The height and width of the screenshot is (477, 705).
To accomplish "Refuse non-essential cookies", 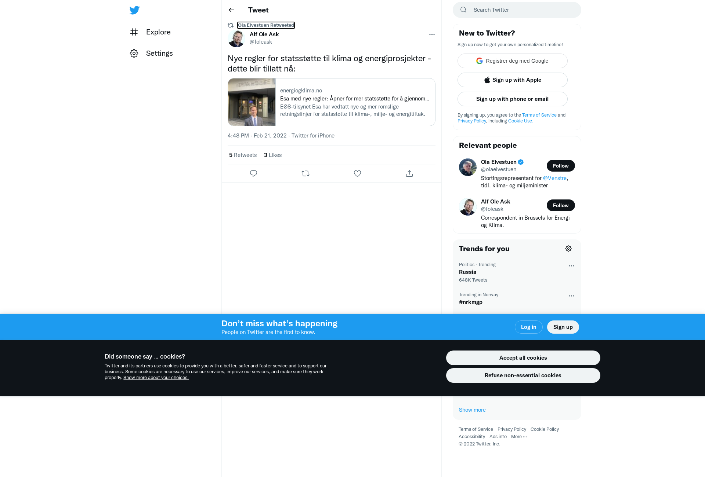I will (523, 375).
